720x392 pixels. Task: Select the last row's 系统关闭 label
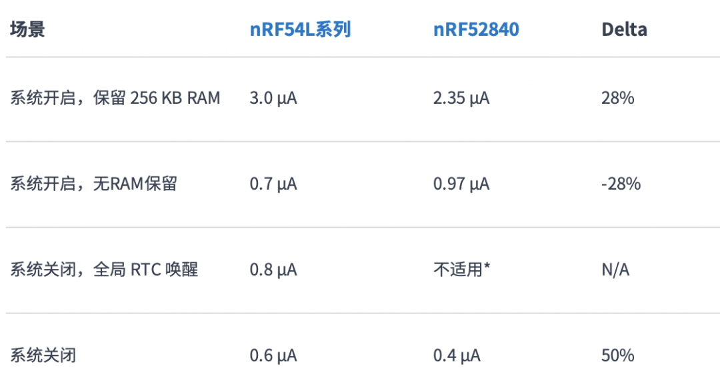[x=43, y=355]
